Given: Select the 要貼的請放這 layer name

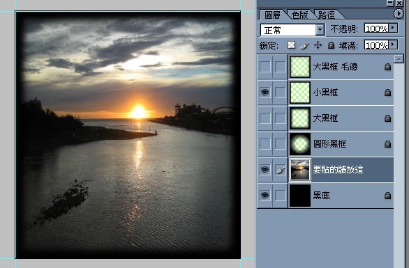Looking at the screenshot, I should point(338,170).
